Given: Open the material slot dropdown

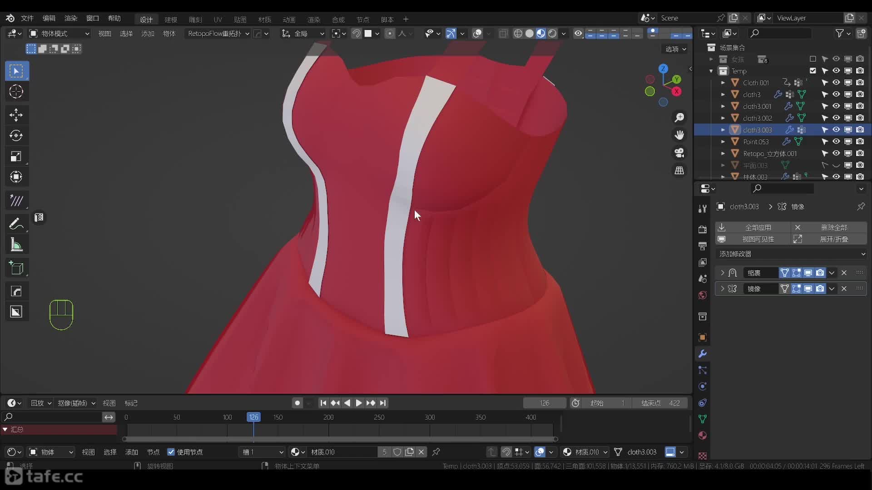Looking at the screenshot, I should pyautogui.click(x=262, y=452).
